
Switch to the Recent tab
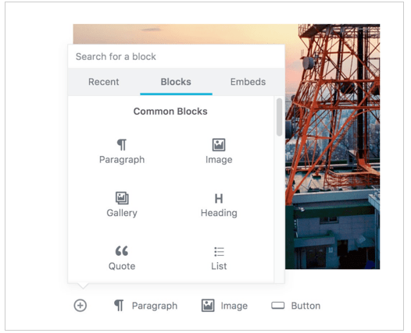104,82
